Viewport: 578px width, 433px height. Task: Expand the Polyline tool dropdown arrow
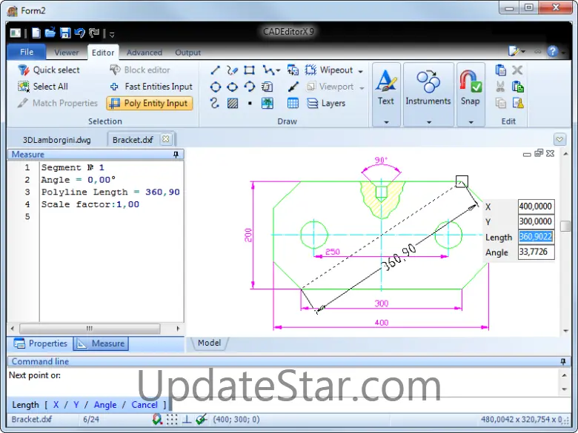pos(278,70)
